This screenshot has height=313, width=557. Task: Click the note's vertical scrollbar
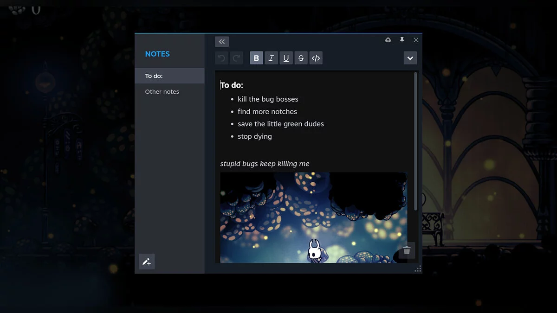(x=415, y=141)
